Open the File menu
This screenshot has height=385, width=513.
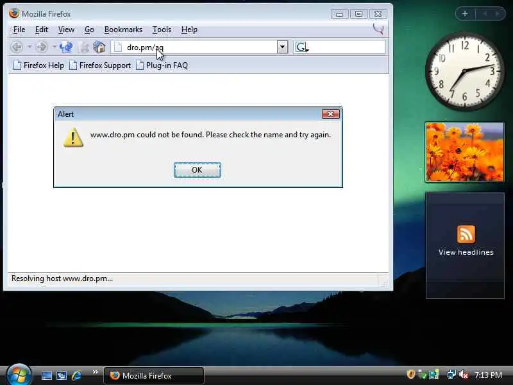[x=19, y=30]
